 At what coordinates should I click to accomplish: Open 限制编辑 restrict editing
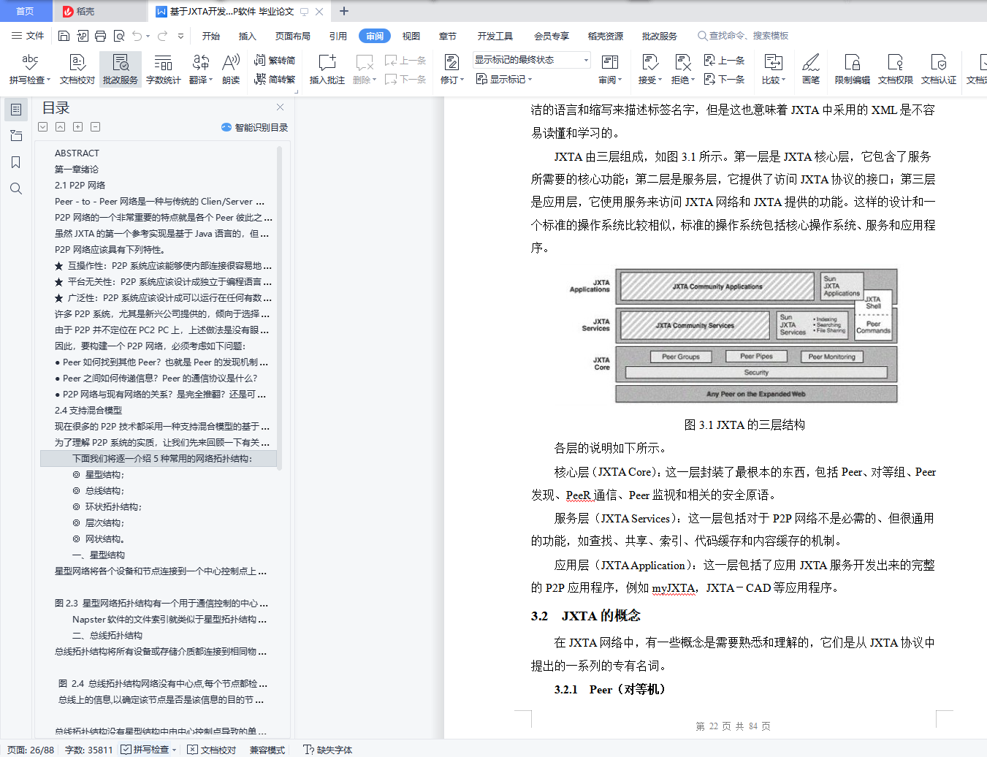pos(853,69)
